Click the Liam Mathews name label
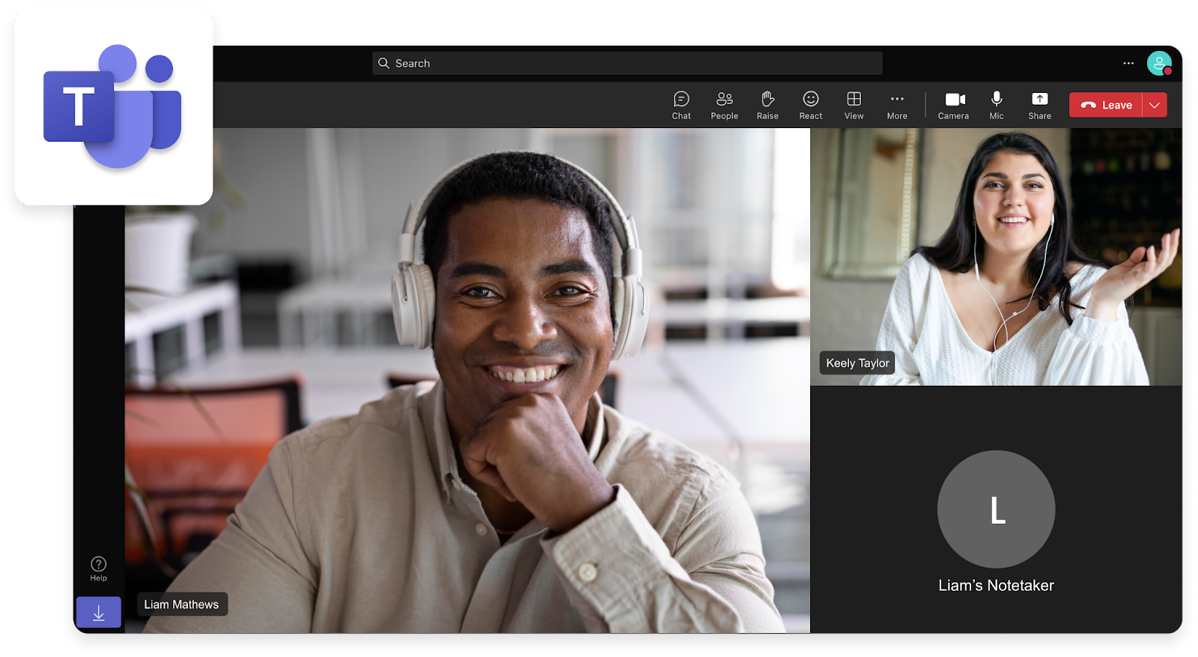1198x657 pixels. point(181,605)
